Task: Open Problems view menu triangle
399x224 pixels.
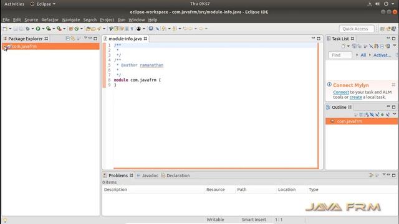Action: (x=384, y=175)
